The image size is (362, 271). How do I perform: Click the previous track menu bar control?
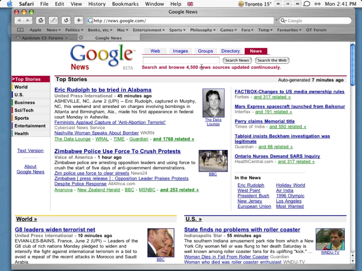[x=278, y=4]
